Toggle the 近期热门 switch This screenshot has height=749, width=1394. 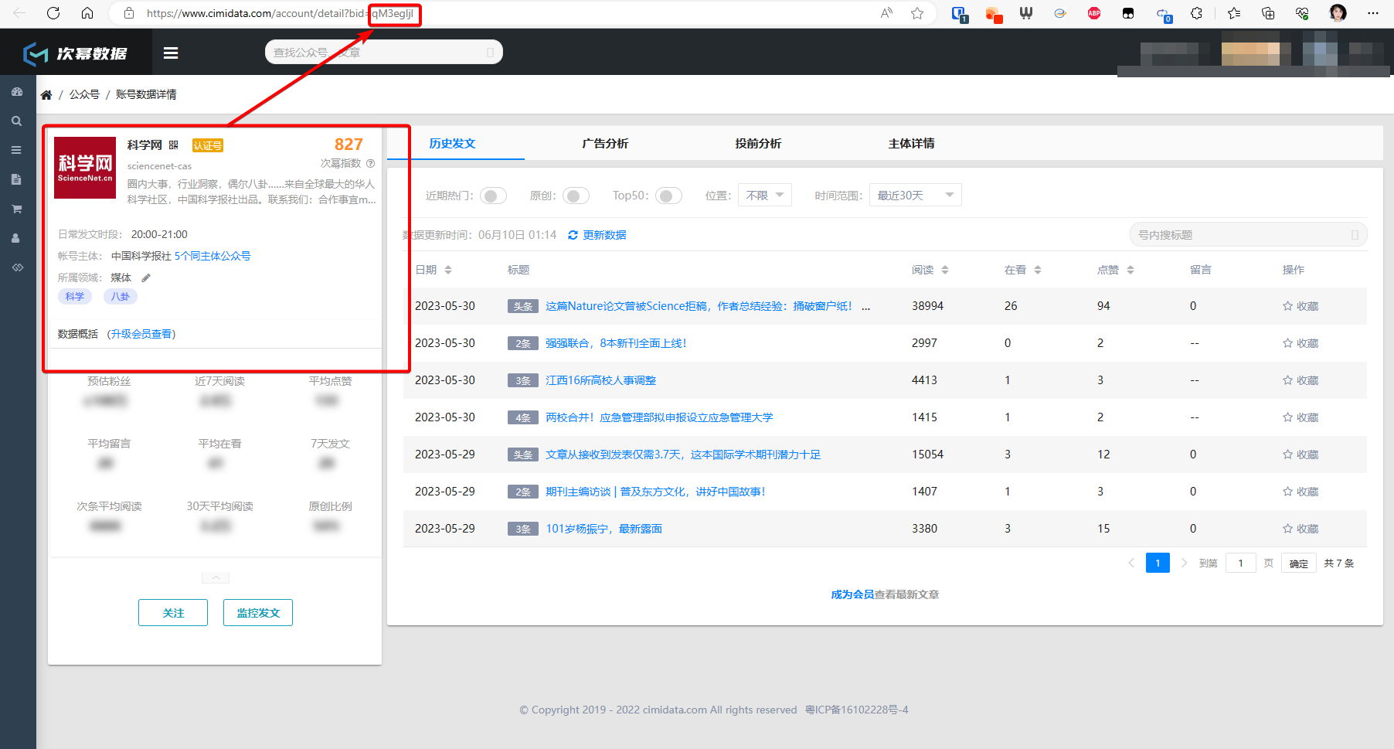[493, 196]
